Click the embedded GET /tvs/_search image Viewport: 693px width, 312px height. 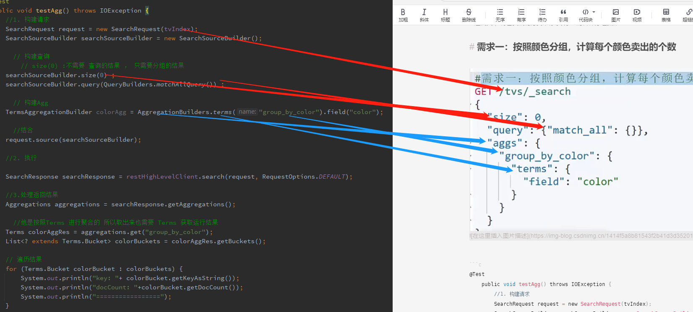(581, 150)
